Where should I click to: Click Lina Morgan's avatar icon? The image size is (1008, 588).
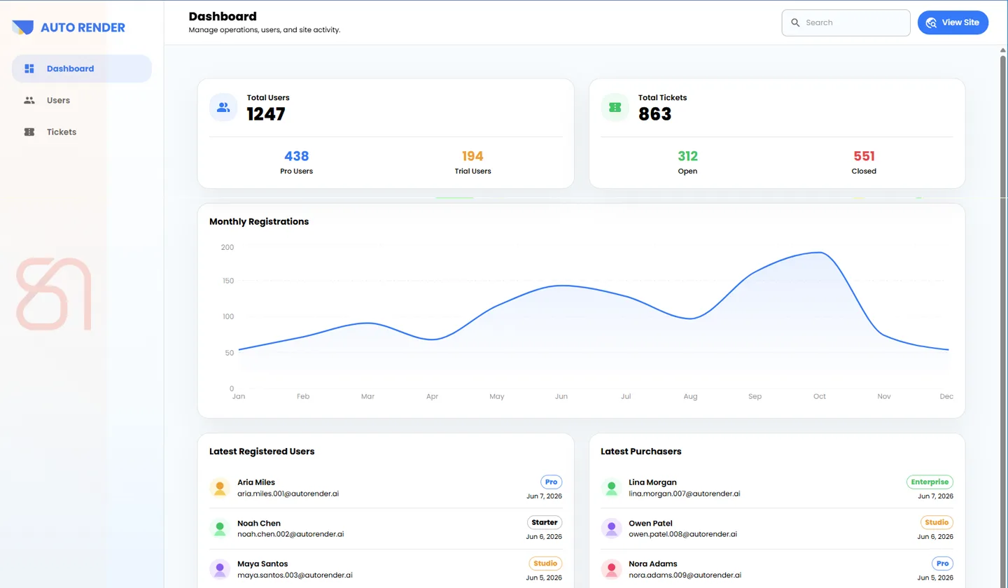611,487
